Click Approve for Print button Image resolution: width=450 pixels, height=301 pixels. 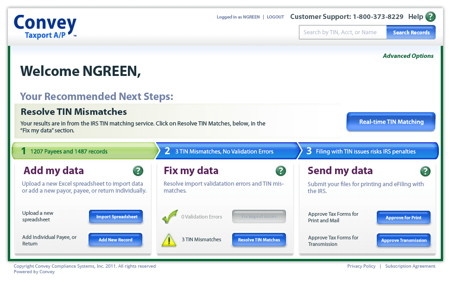(x=404, y=218)
